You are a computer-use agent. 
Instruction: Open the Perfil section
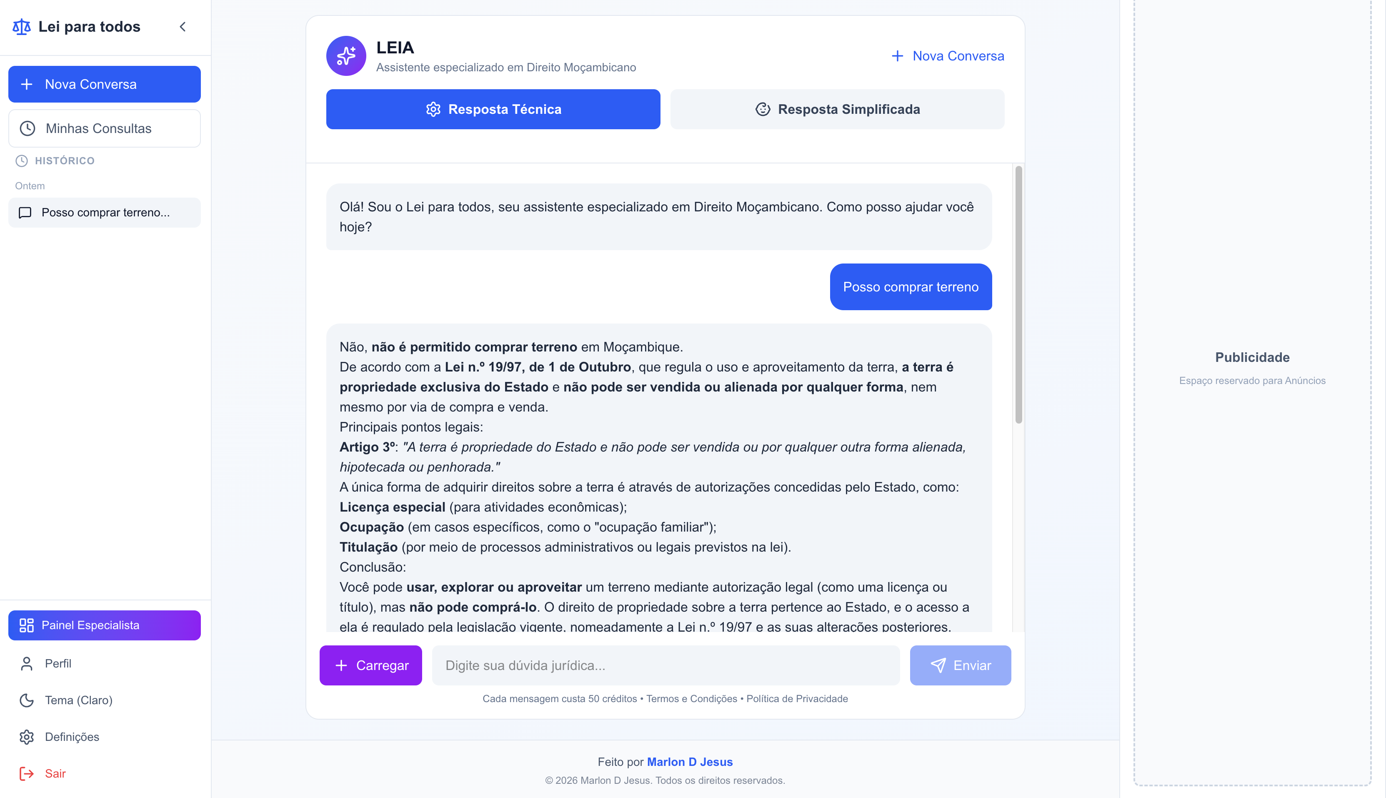58,664
